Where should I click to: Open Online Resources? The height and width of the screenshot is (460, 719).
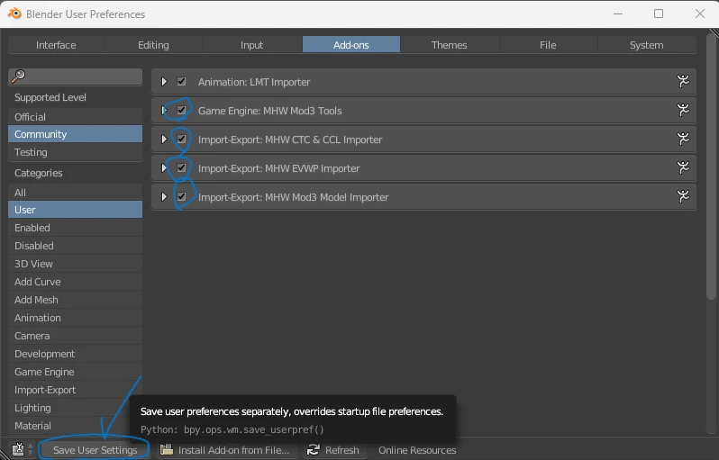point(417,450)
